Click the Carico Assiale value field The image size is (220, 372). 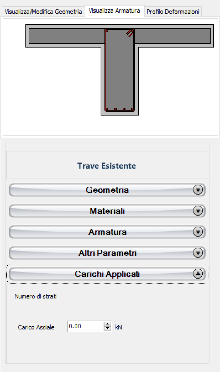86,326
